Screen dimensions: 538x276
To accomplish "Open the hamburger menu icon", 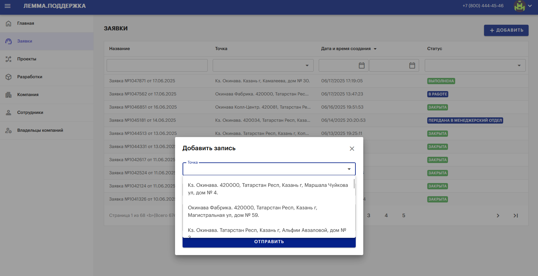I will (x=8, y=6).
